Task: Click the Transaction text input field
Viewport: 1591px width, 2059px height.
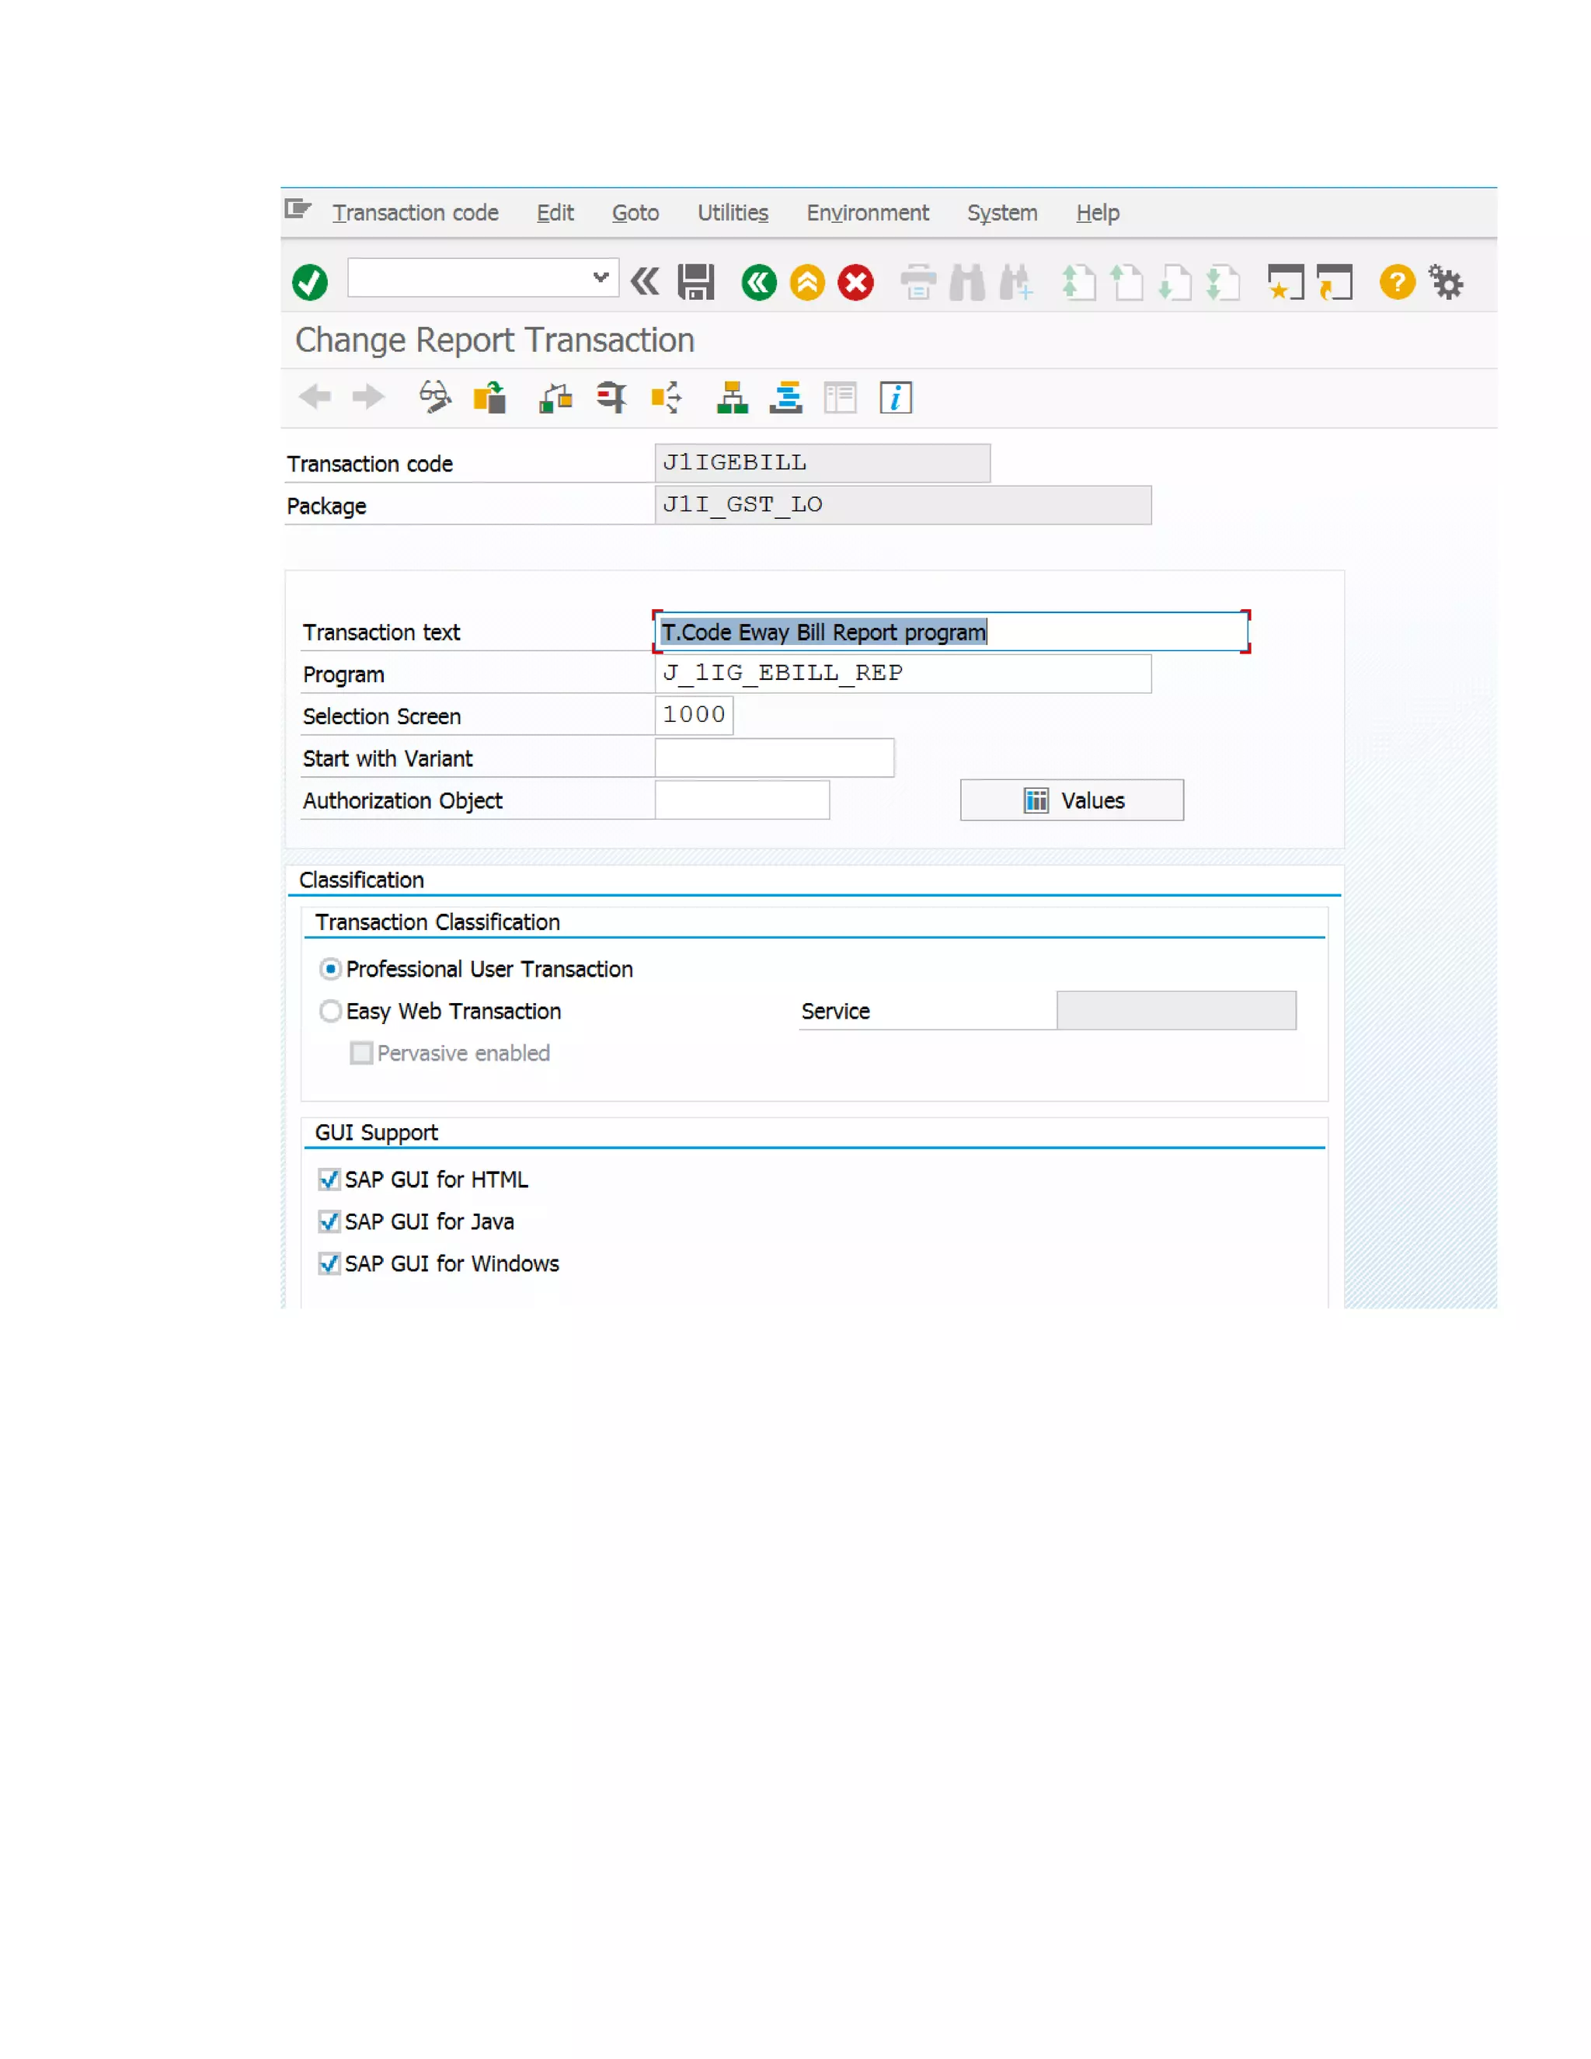Action: [951, 632]
